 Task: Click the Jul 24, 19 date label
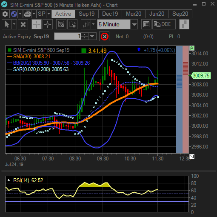(x=14, y=164)
